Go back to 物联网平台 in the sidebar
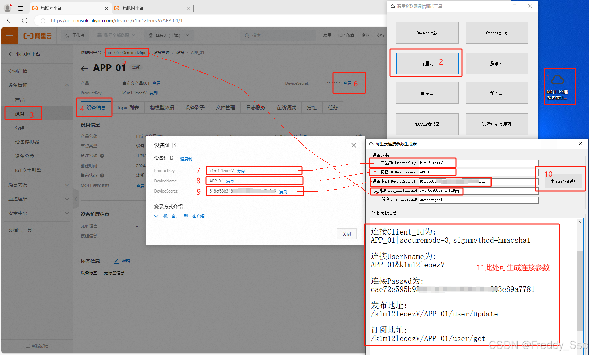The width and height of the screenshot is (589, 355). tap(24, 54)
